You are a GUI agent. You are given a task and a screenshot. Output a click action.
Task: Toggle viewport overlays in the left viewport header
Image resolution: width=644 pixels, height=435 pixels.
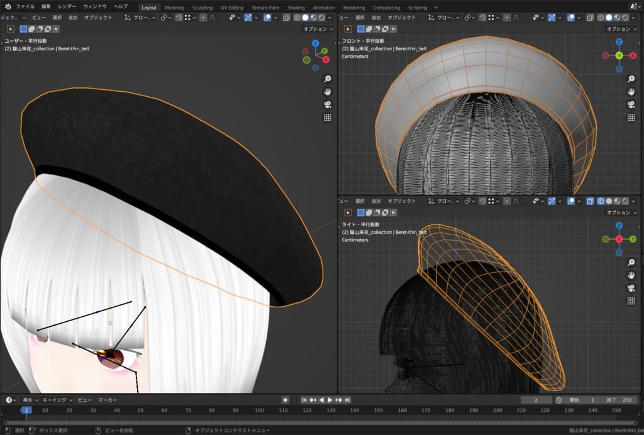(x=267, y=18)
